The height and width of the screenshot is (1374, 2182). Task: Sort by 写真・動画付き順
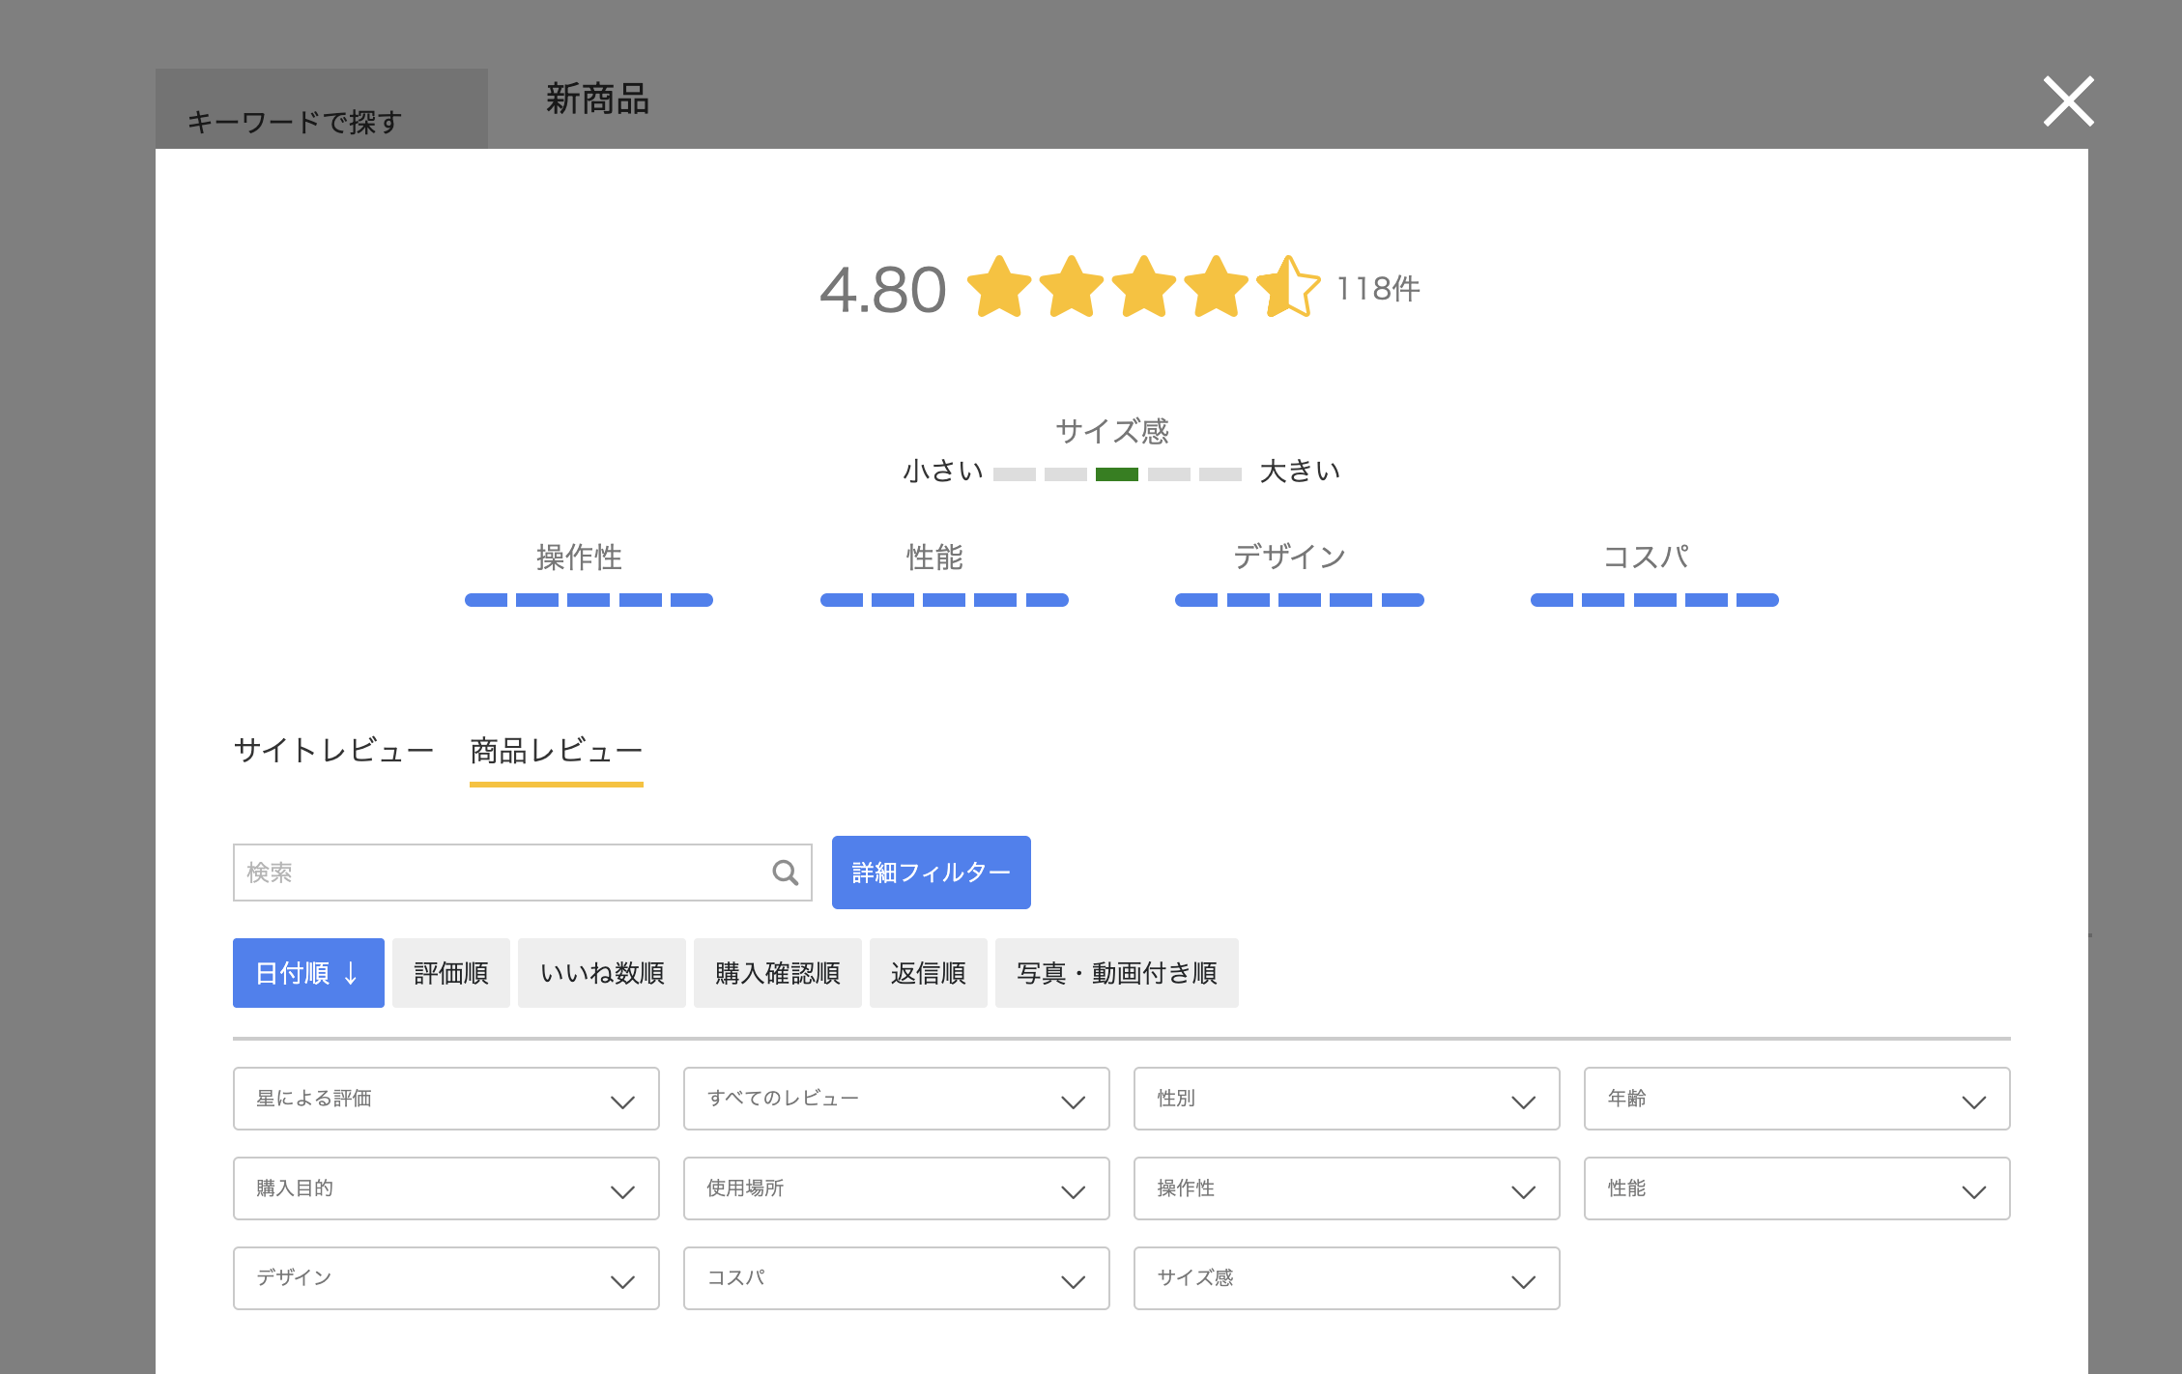(x=1117, y=973)
